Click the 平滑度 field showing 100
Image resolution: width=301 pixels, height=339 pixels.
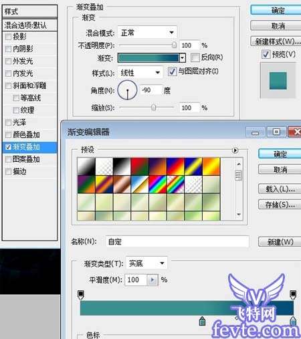(x=136, y=279)
